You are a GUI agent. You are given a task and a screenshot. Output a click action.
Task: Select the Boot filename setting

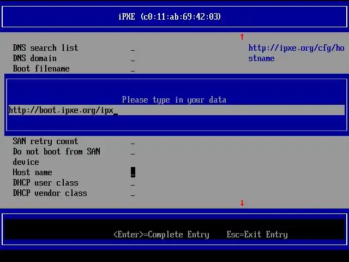41,68
